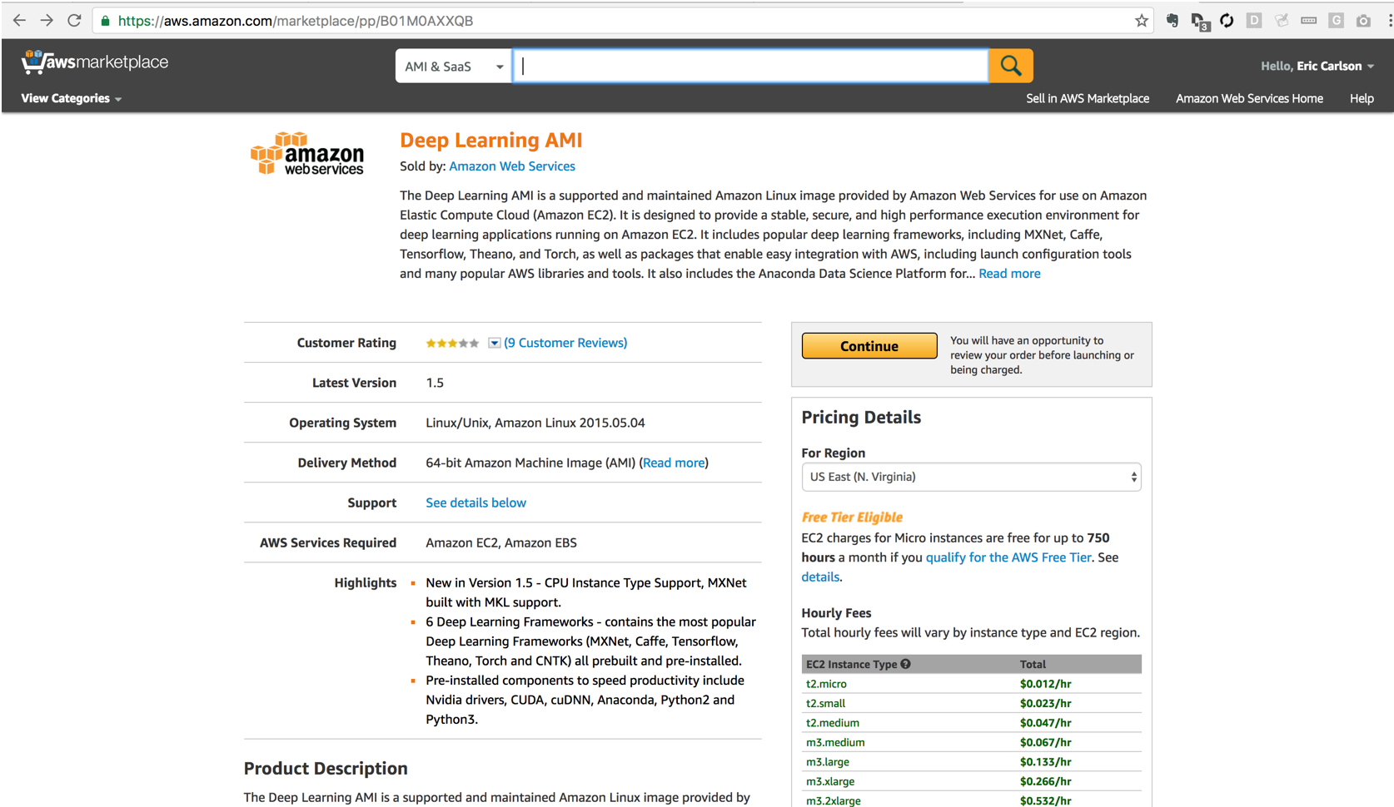The image size is (1394, 807).
Task: Open the Evernote browser extension
Action: point(1172,21)
